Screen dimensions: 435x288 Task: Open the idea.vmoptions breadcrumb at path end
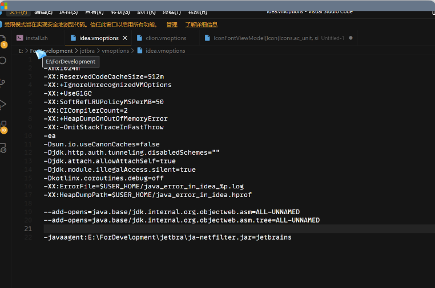165,51
